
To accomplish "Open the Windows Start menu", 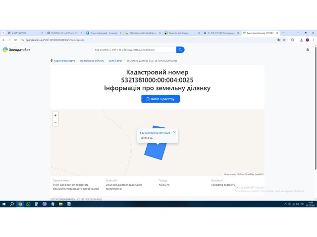I will tap(4, 204).
